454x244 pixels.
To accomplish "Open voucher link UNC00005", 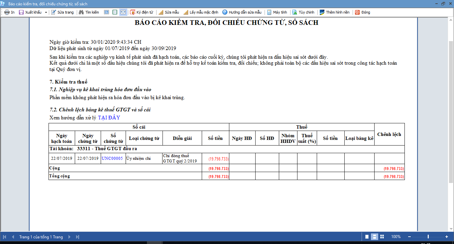I will coord(112,158).
